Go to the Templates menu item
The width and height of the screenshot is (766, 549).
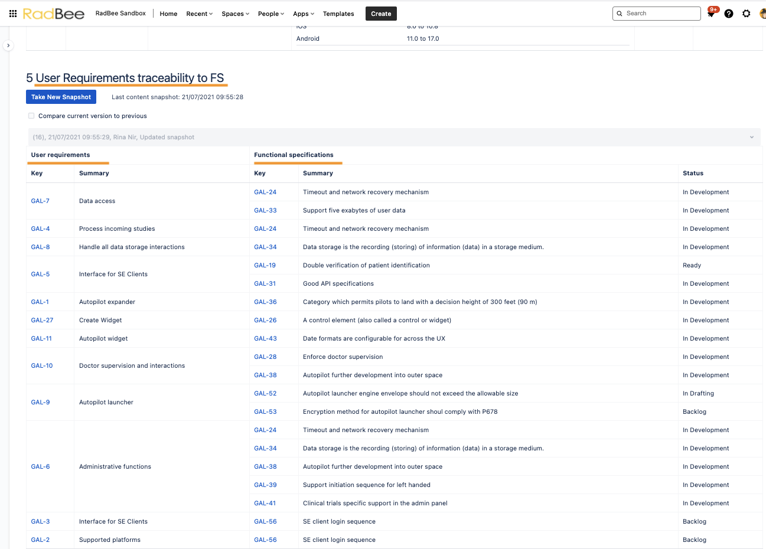pyautogui.click(x=338, y=14)
